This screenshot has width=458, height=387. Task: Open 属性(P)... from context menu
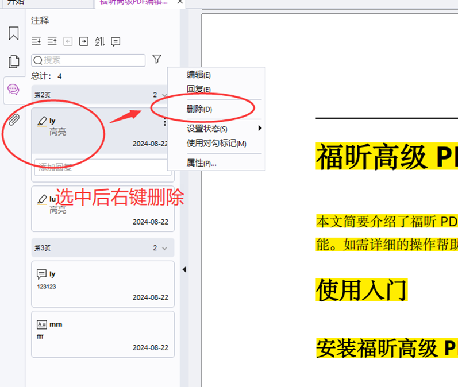pos(216,163)
